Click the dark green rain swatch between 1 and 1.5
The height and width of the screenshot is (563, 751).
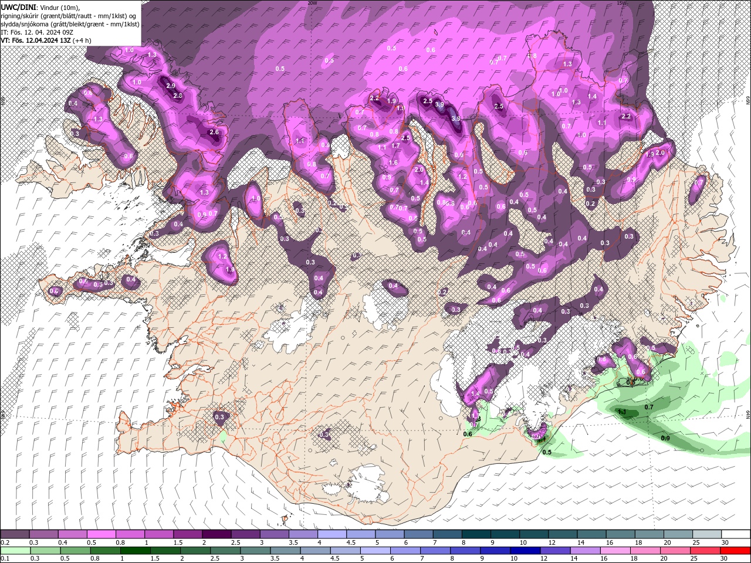click(135, 551)
